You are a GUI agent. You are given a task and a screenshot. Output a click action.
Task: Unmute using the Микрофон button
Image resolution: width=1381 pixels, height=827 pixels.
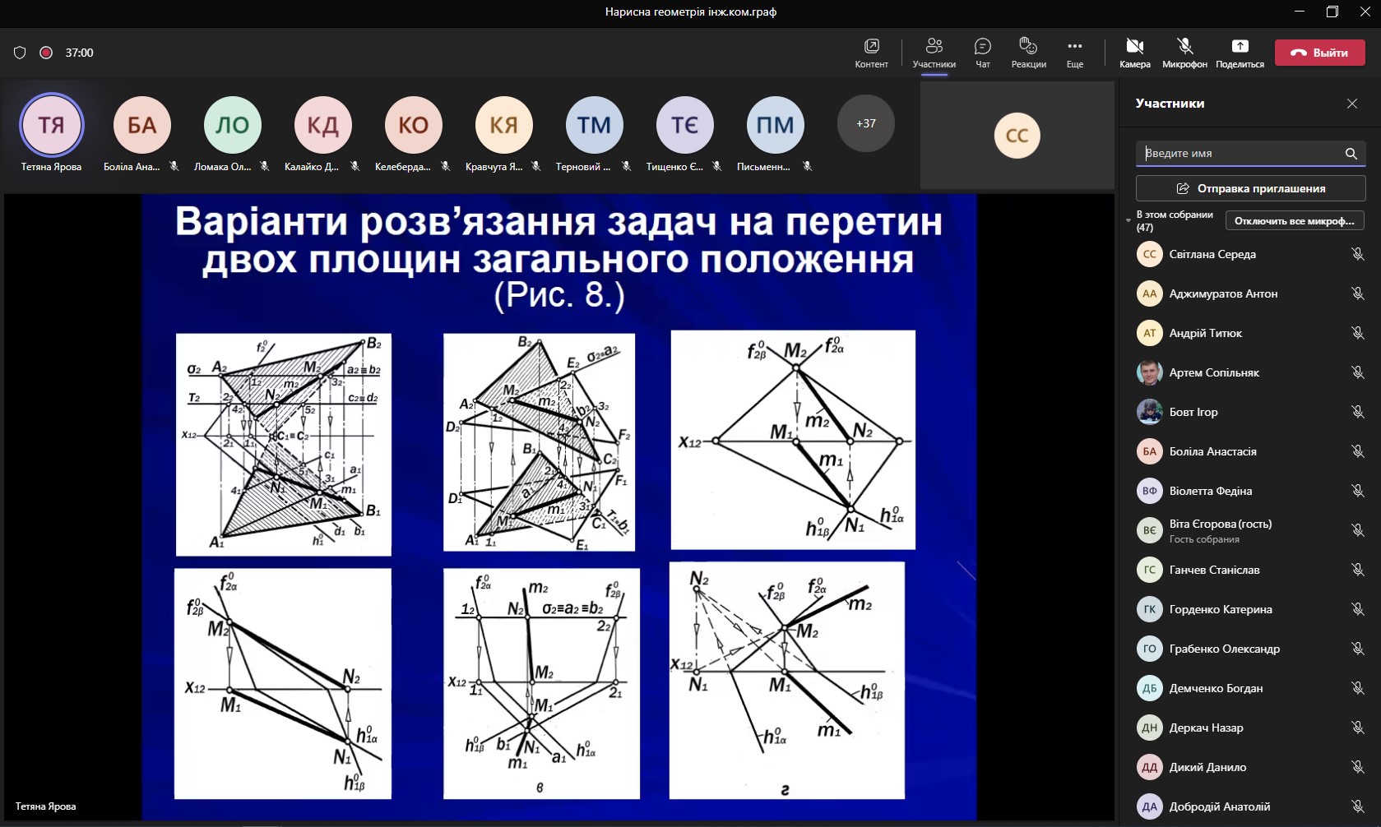coord(1184,53)
